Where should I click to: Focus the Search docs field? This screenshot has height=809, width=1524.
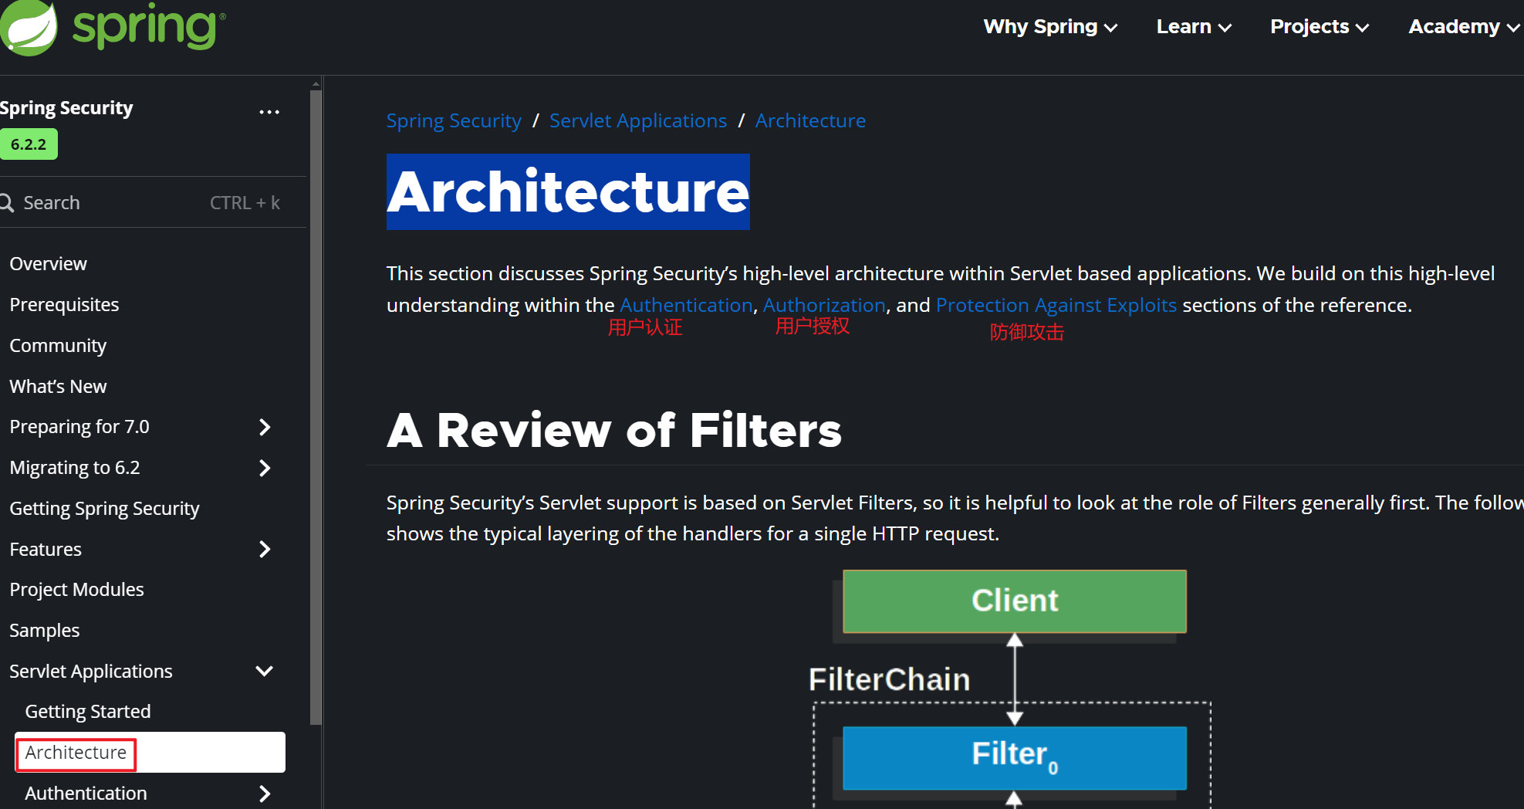pos(153,202)
